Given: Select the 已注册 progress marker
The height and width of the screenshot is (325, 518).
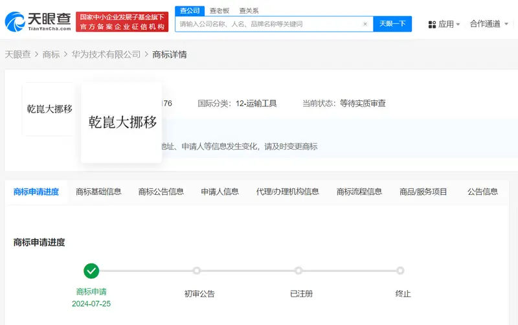Looking at the screenshot, I should (298, 271).
